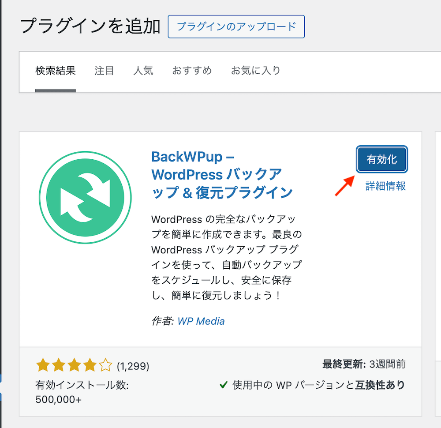Click the second gold rating star

(x=59, y=365)
